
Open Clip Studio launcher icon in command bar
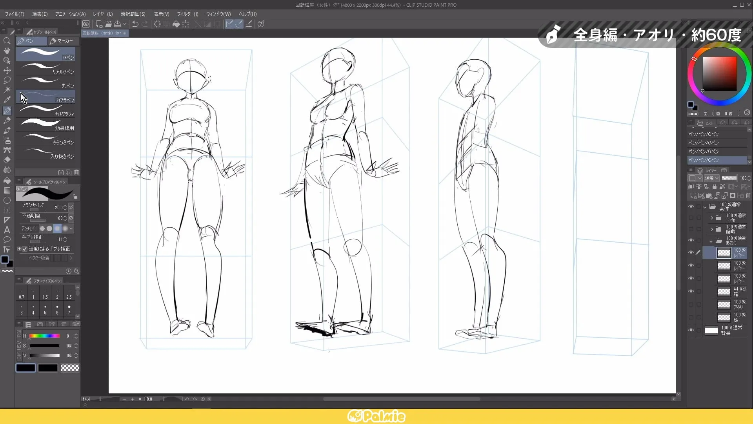(x=86, y=24)
